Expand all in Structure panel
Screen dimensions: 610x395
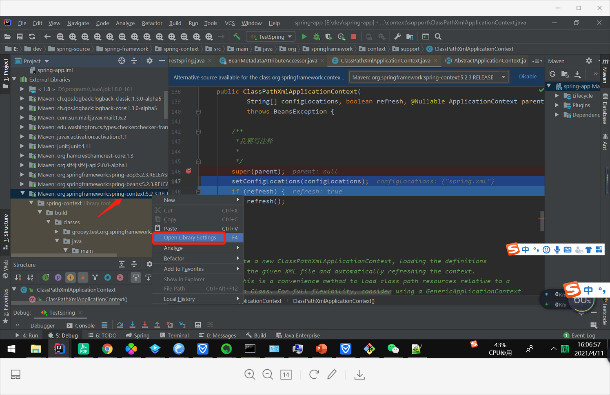pos(122,265)
